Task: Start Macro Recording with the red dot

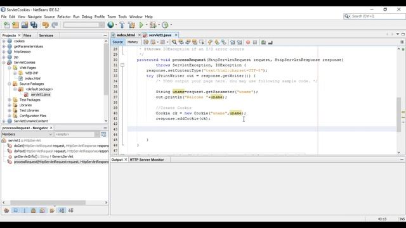Action: (x=248, y=42)
